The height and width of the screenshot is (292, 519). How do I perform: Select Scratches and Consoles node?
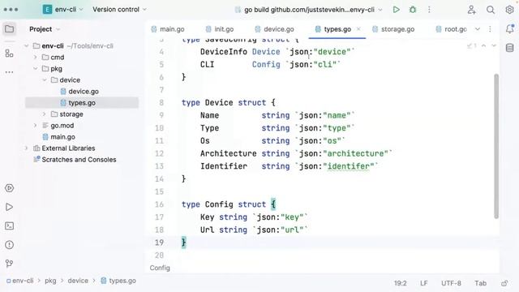coord(79,160)
